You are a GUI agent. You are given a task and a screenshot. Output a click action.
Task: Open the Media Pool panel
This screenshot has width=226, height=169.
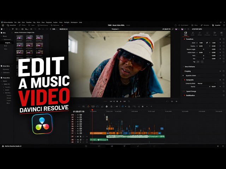click(x=11, y=25)
